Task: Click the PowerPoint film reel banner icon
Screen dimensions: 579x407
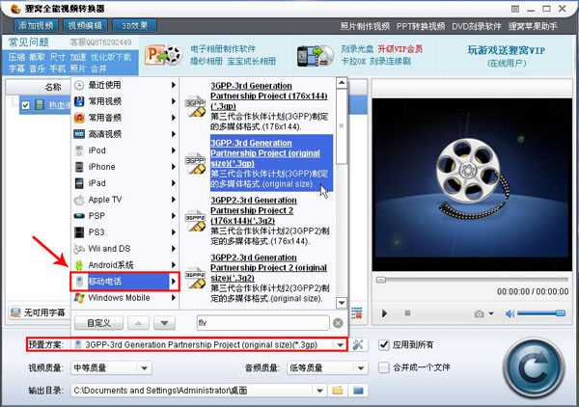Action: (x=164, y=55)
